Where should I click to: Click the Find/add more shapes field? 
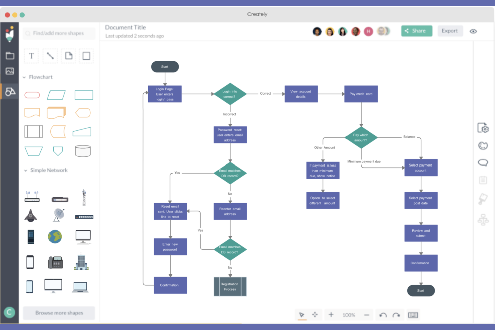[59, 33]
